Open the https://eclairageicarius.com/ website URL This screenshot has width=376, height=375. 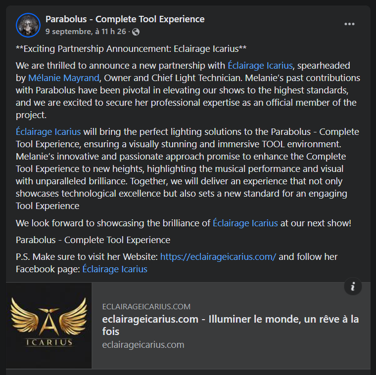point(218,257)
